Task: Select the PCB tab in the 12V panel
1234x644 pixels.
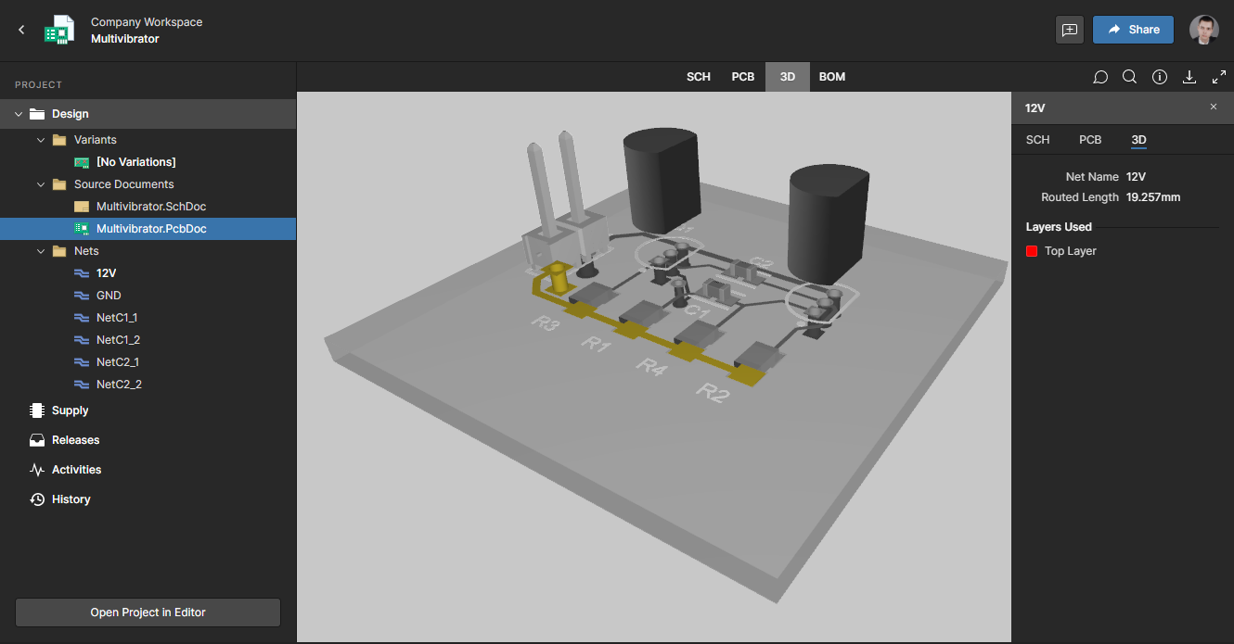Action: [1089, 140]
